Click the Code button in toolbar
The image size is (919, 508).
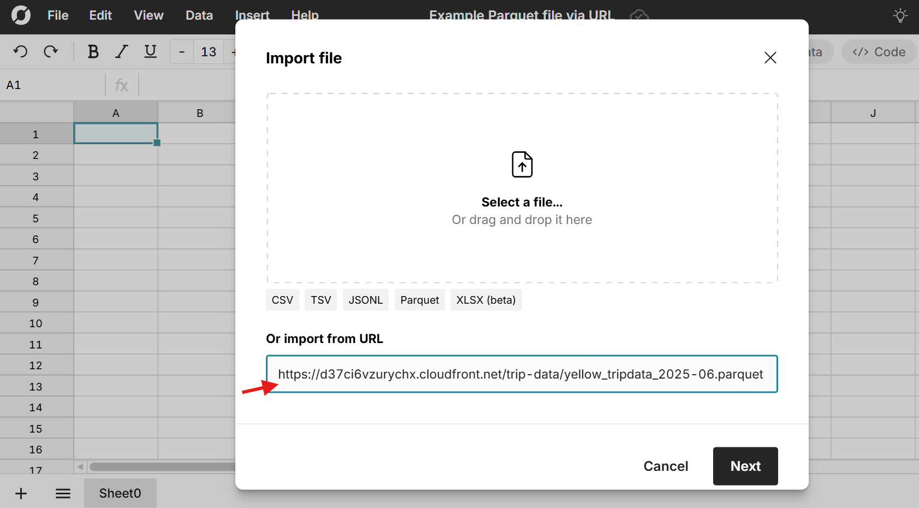tap(879, 52)
